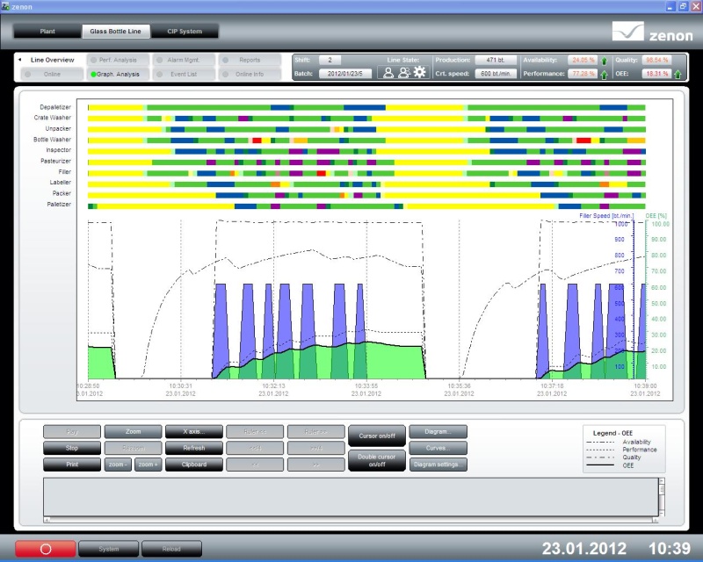Screen dimensions: 703x562
Task: Click the green arrow beside the Performance value
Action: coord(604,74)
